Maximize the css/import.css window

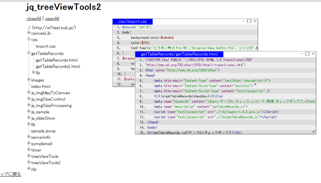[249, 21]
